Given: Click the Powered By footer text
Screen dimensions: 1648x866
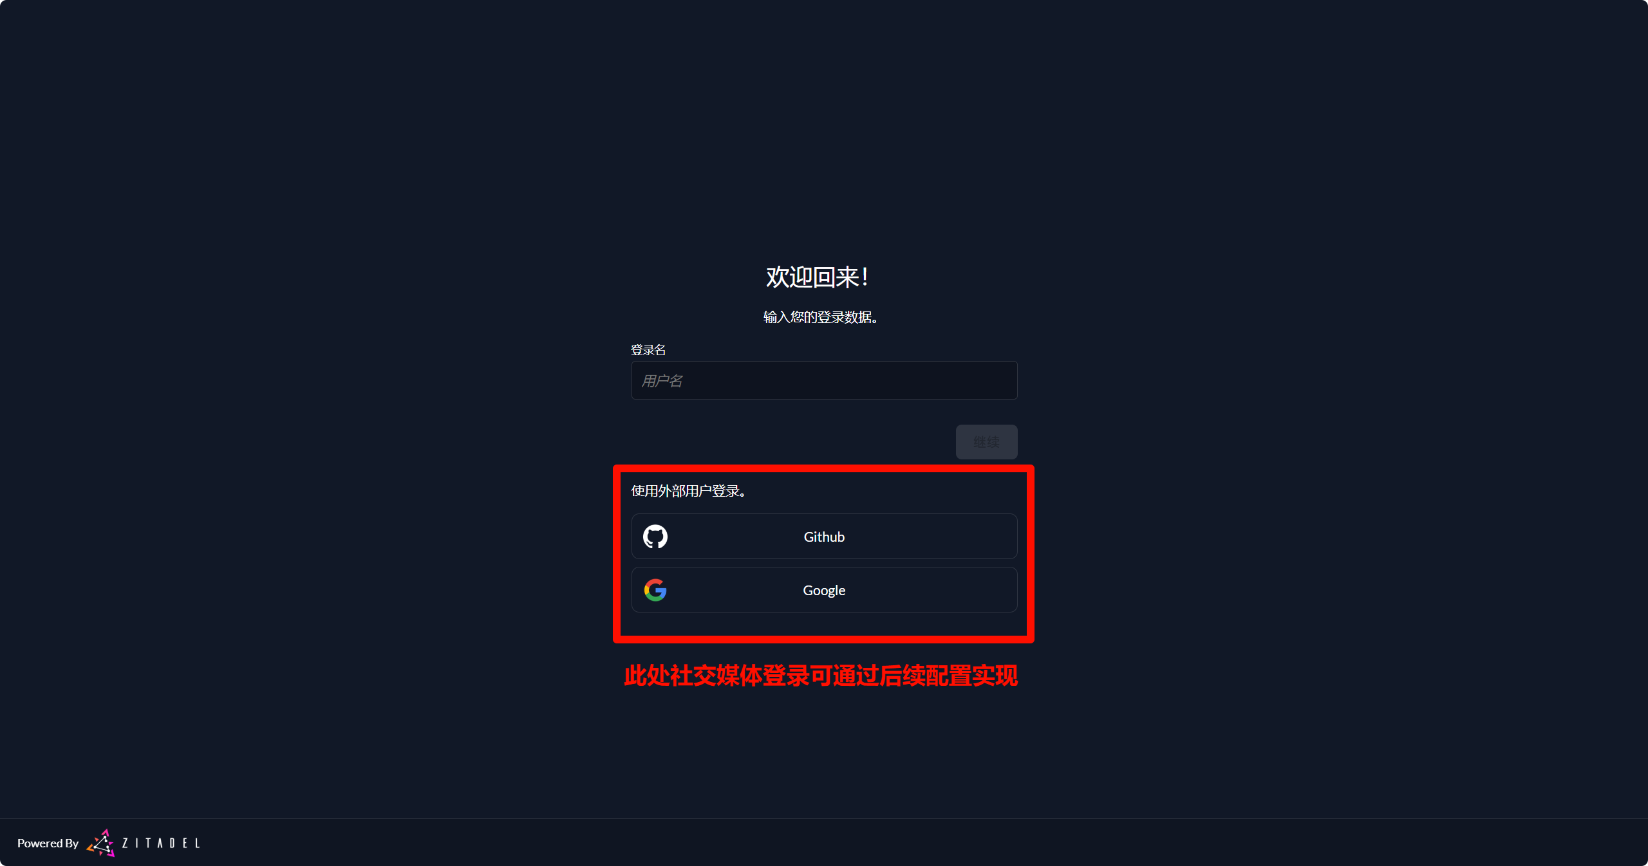Looking at the screenshot, I should [x=48, y=843].
